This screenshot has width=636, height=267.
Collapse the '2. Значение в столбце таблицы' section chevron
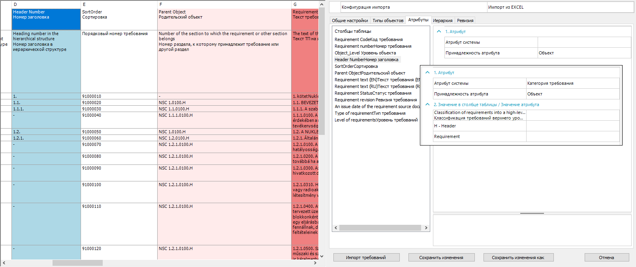pyautogui.click(x=427, y=105)
